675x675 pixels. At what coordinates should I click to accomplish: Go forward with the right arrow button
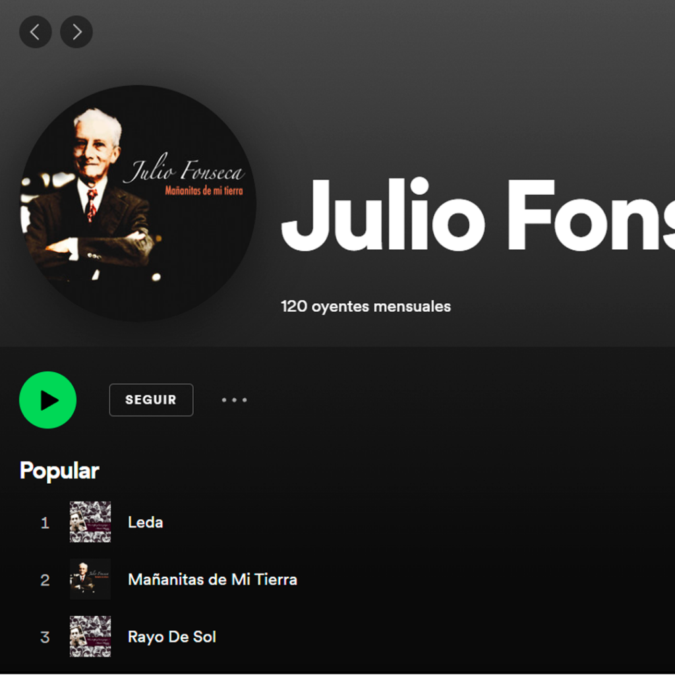coord(76,32)
